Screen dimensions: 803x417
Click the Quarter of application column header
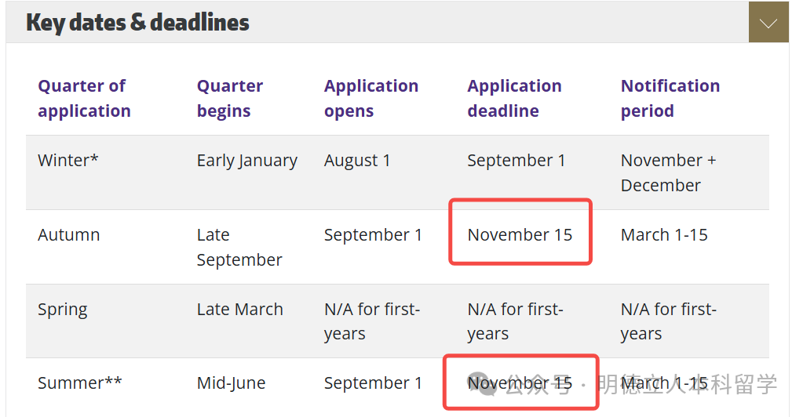[84, 98]
